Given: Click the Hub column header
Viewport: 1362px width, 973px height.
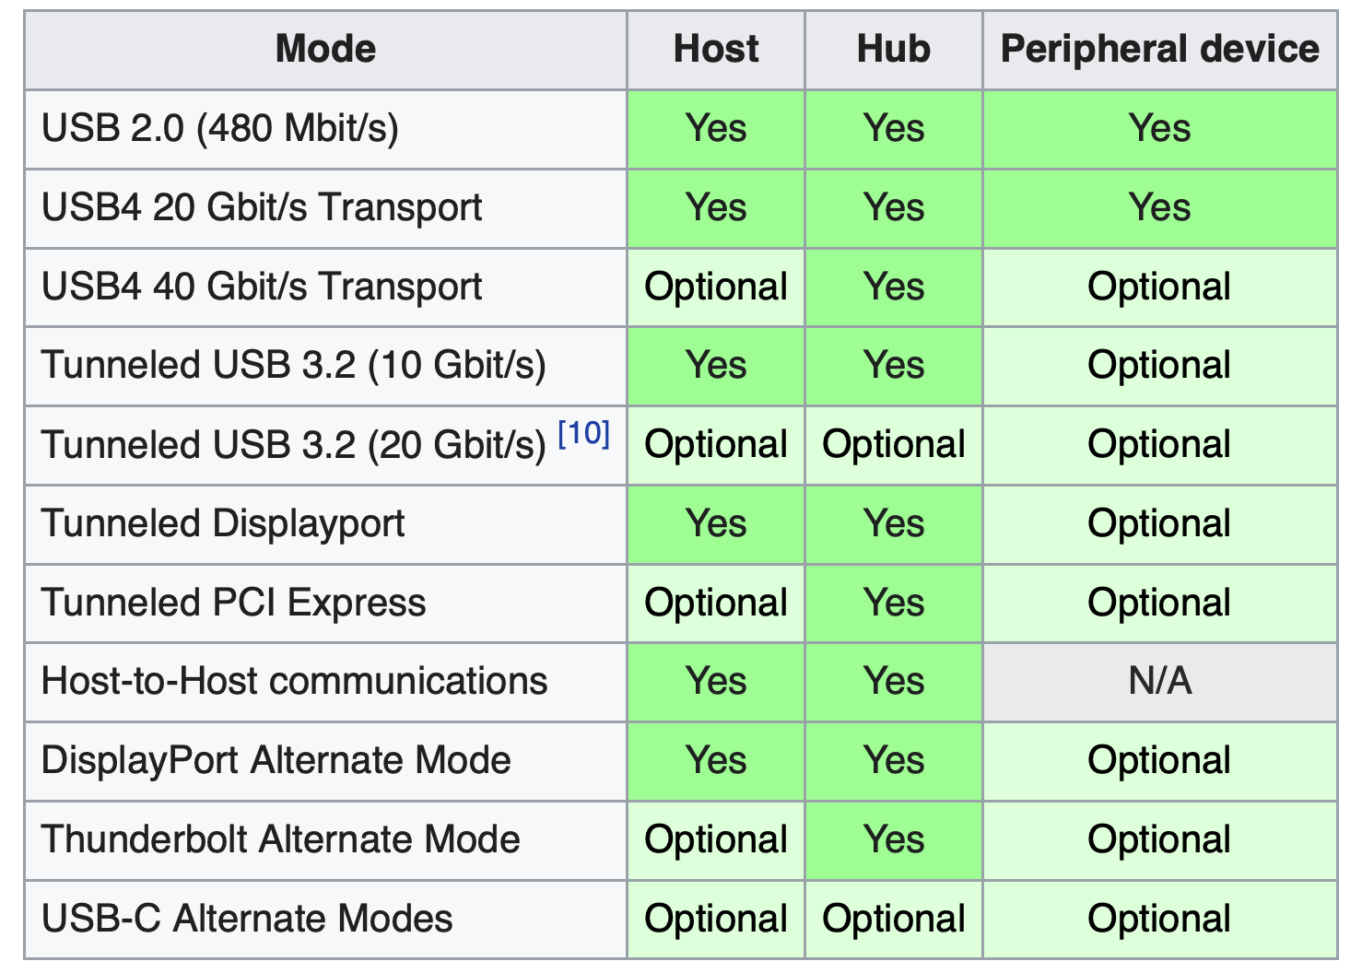Looking at the screenshot, I should pyautogui.click(x=893, y=49).
